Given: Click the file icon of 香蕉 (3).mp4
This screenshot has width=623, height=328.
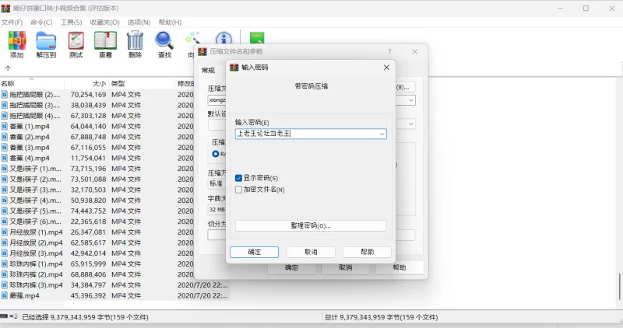Looking at the screenshot, I should [x=5, y=148].
